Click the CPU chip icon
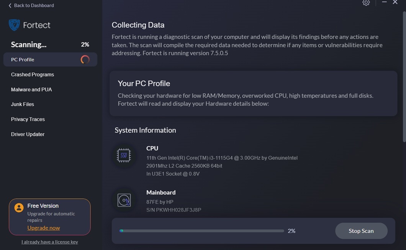 124,155
